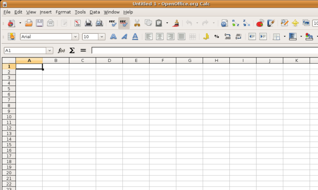Click Sort Ascending A-Z icon
Image resolution: width=318 pixels, height=190 pixels.
pos(235,23)
